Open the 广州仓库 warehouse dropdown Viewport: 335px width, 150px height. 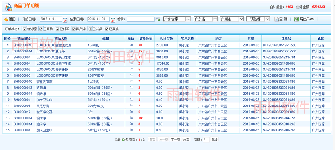click(177, 19)
